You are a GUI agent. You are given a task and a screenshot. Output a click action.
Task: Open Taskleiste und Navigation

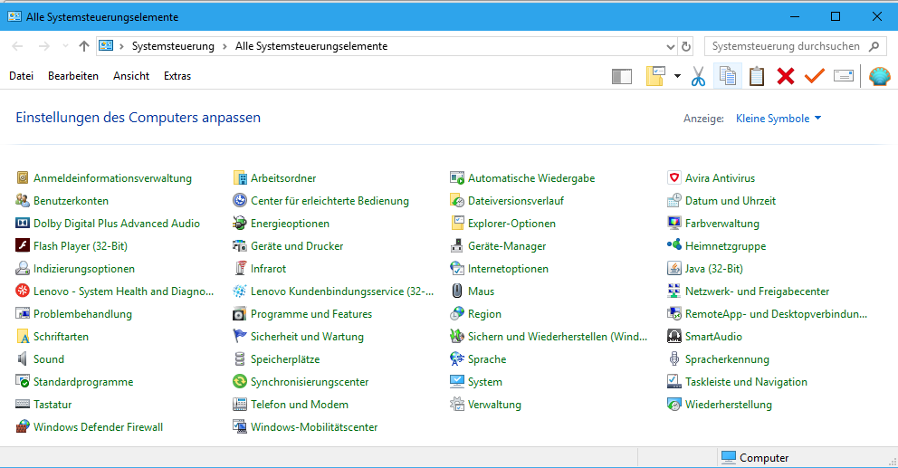(746, 381)
